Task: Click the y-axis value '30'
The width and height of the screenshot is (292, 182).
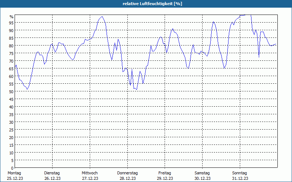Action: pos(12,122)
